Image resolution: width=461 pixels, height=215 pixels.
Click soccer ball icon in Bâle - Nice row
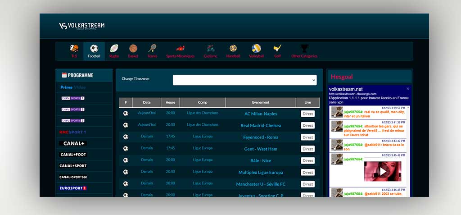click(126, 160)
